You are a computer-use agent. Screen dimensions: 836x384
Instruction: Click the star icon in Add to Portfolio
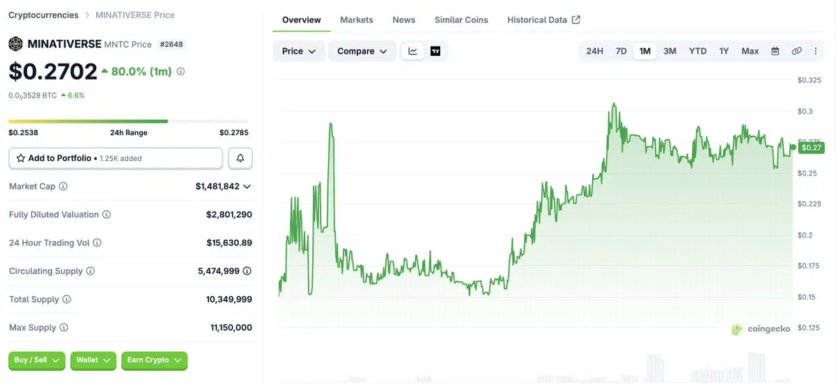click(21, 158)
